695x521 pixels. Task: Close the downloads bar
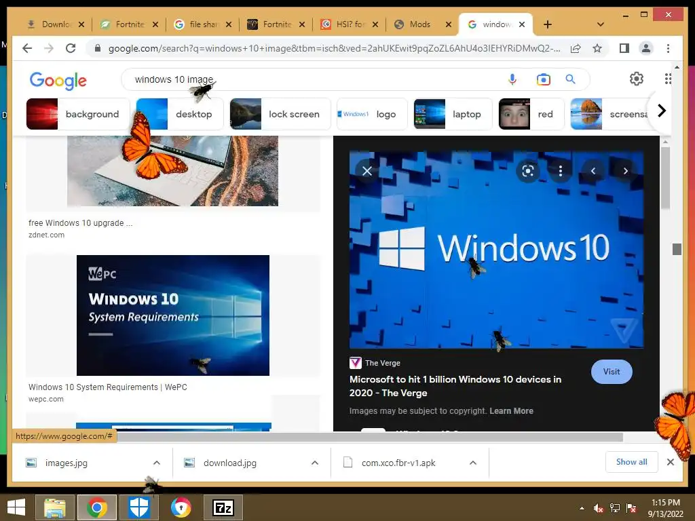point(671,462)
